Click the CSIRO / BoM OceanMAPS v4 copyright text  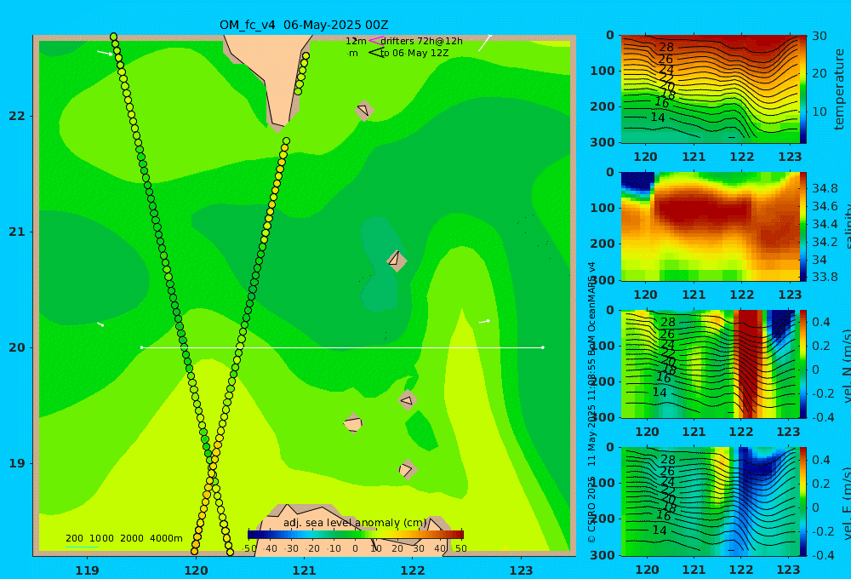click(x=591, y=402)
